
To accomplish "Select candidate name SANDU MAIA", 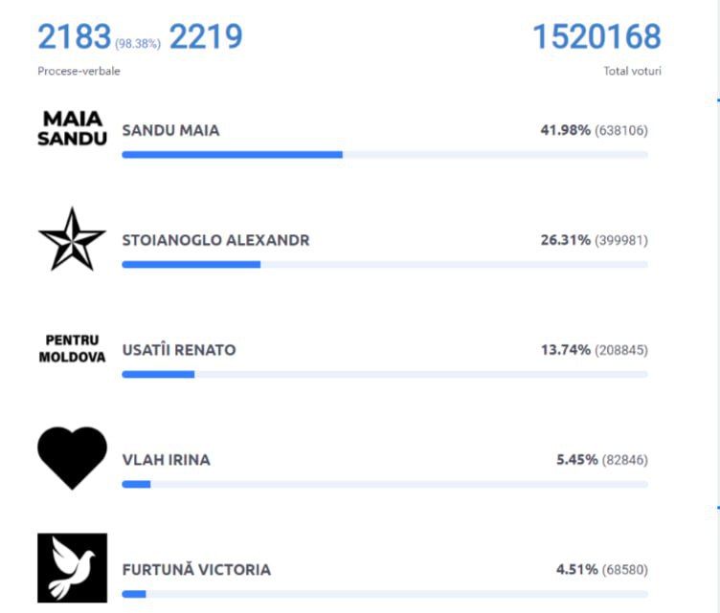I will tap(170, 130).
